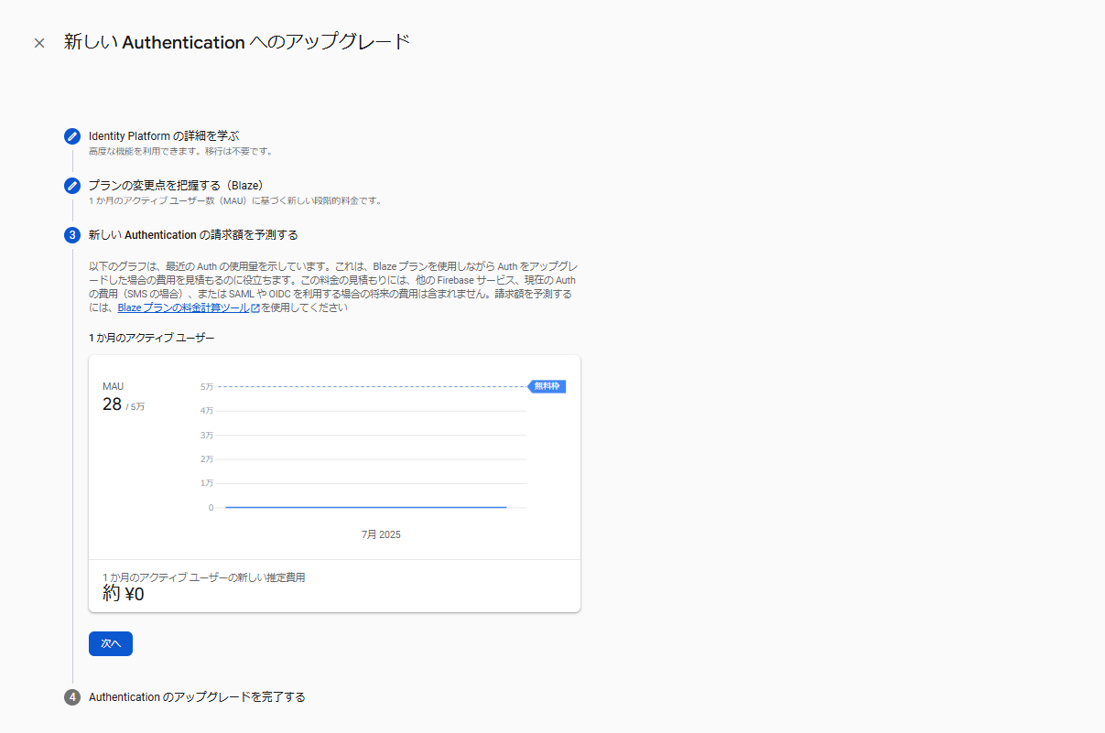
Task: Click subtitle '高度な機能を利用できます。移行は不要です。'
Action: (180, 151)
